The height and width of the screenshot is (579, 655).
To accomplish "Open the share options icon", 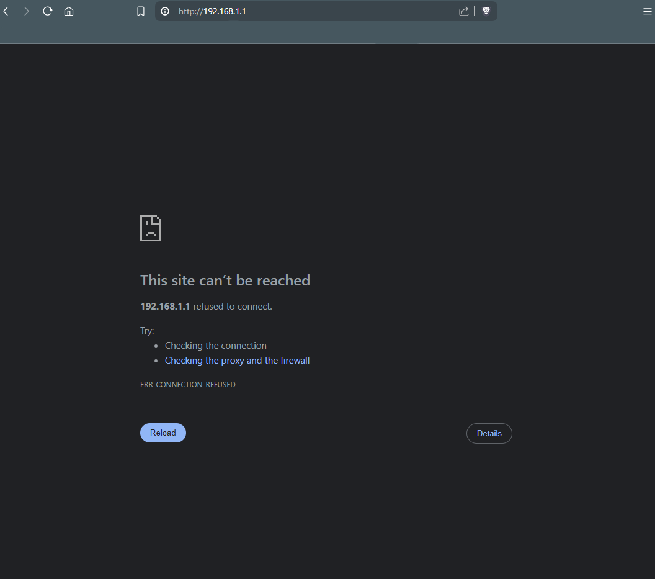I will (463, 11).
